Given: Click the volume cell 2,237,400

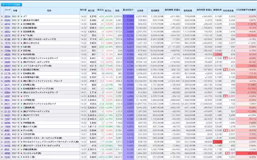Looking at the screenshot, I should 142,16.
